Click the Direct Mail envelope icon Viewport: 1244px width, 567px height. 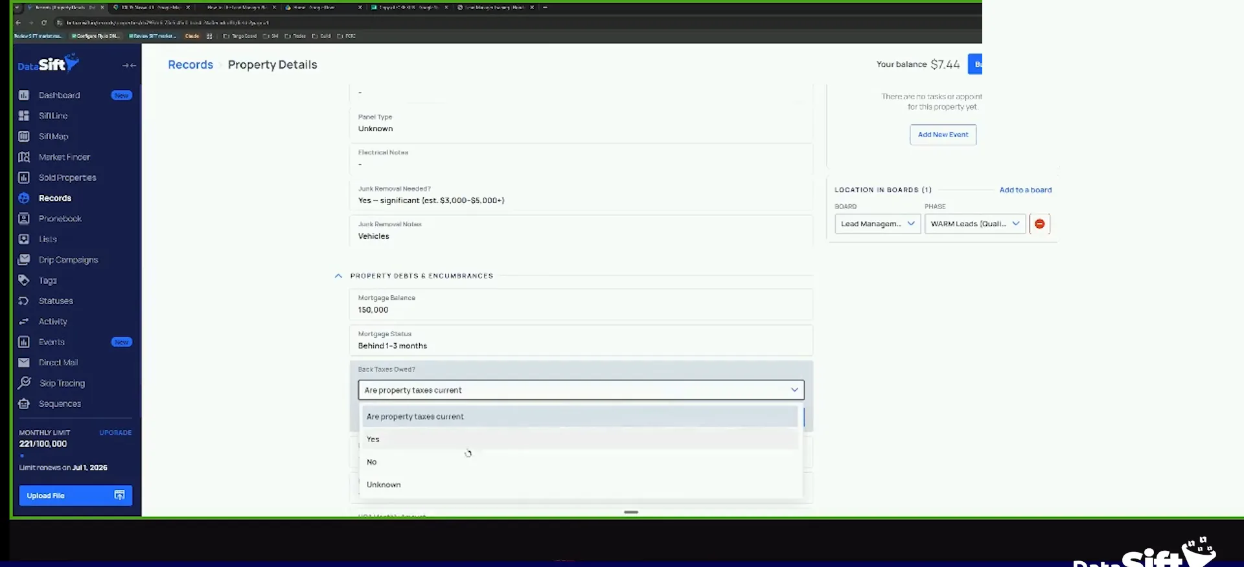tap(24, 362)
